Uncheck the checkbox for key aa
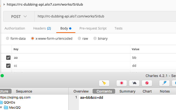Image resolution: width=176 pixels, height=110 pixels. coord(8,58)
